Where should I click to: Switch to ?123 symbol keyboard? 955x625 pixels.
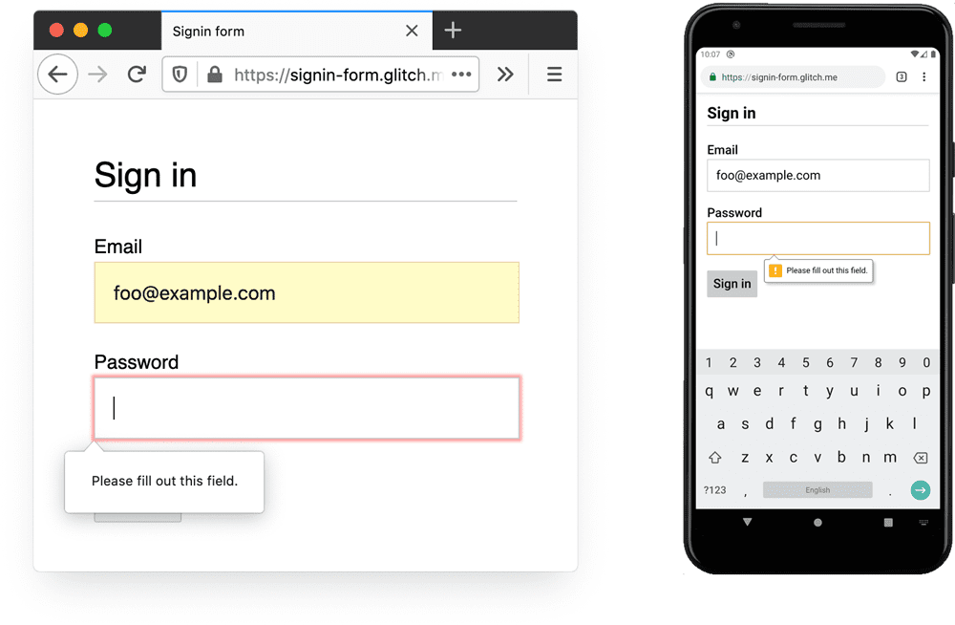click(x=714, y=489)
